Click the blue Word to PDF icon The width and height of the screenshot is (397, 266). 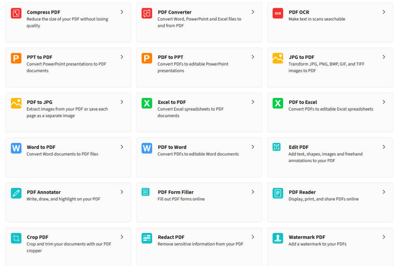click(16, 148)
